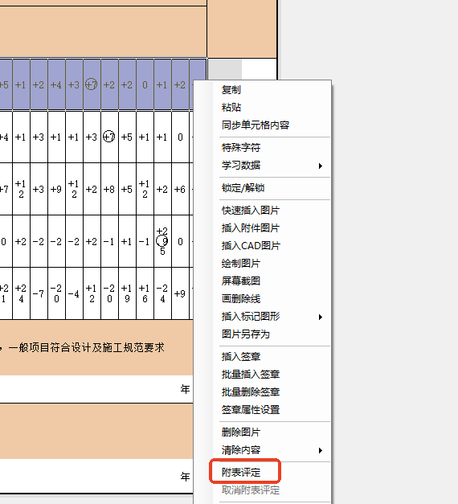The image size is (458, 504).
Task: Expand the 学习数据 submenu arrow
Action: point(320,166)
